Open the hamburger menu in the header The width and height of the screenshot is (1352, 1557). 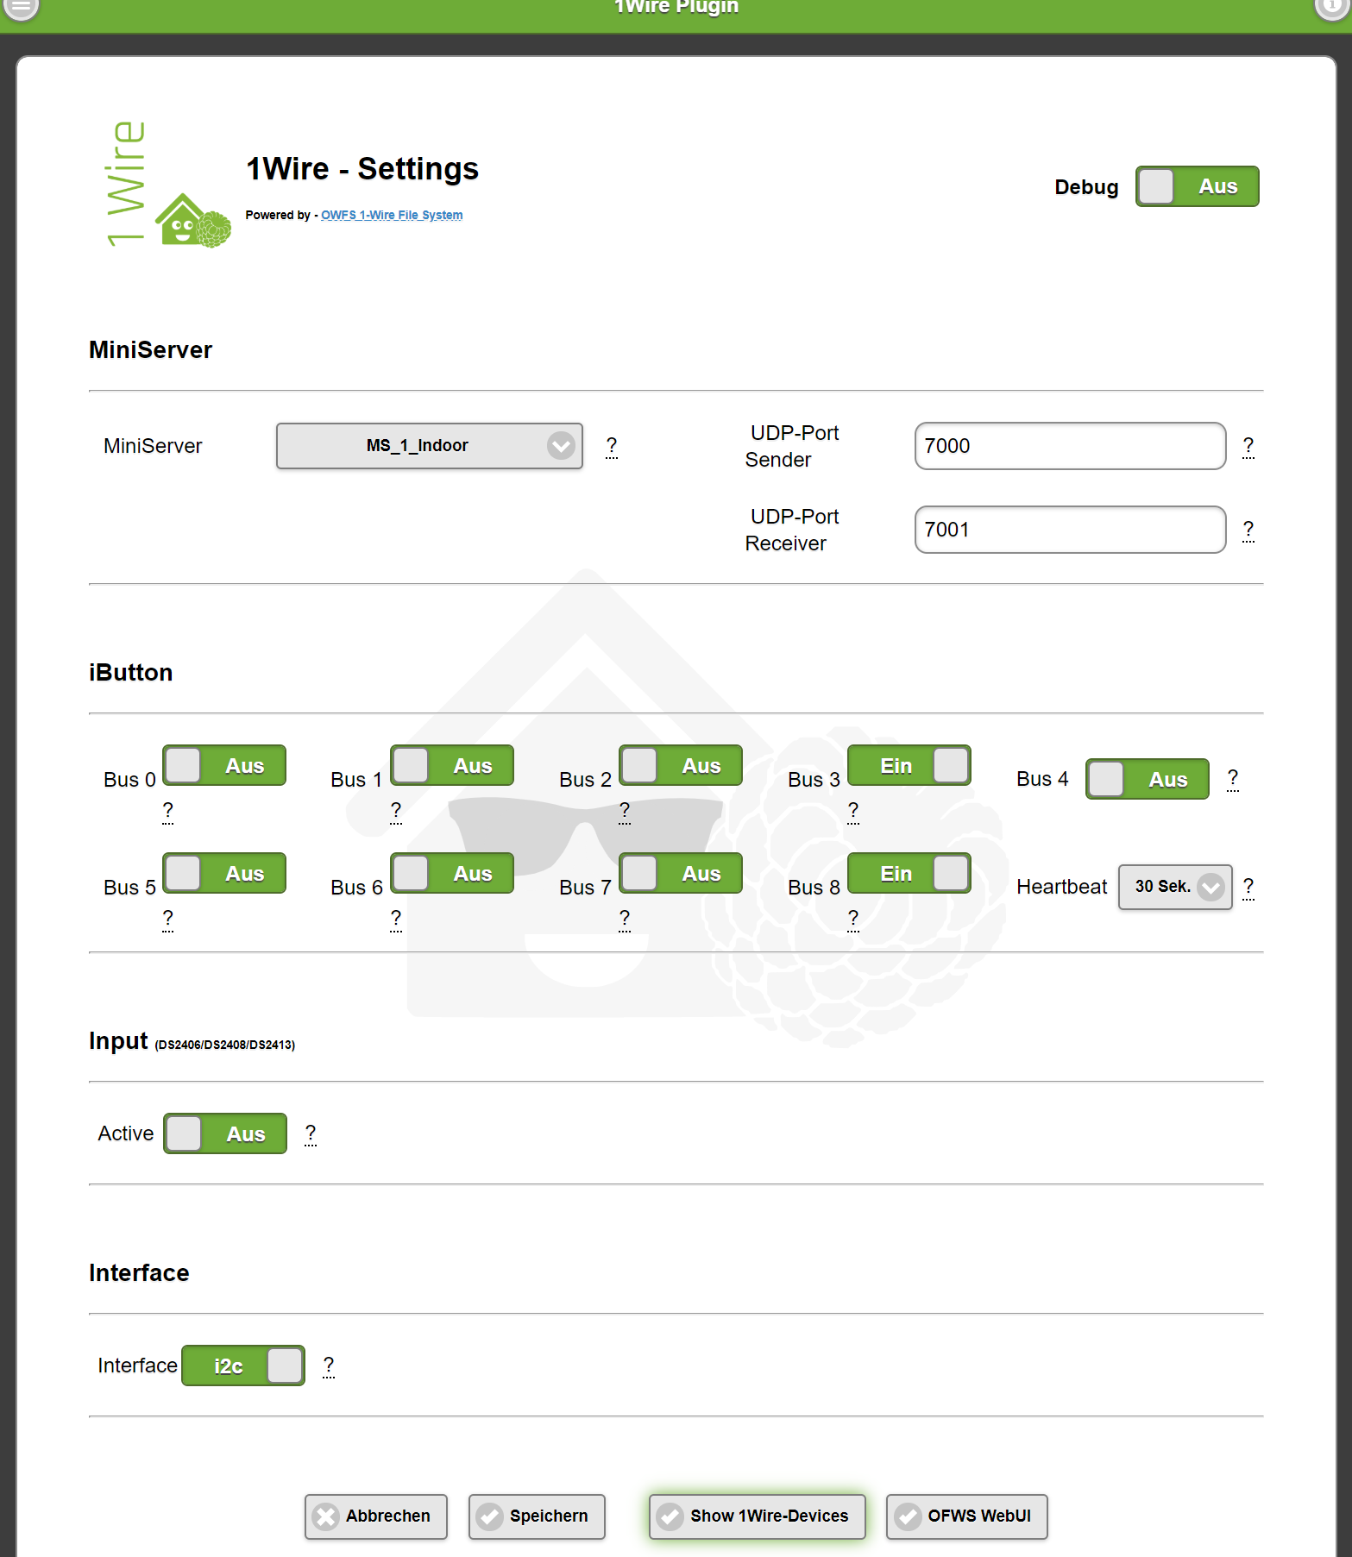[x=22, y=8]
